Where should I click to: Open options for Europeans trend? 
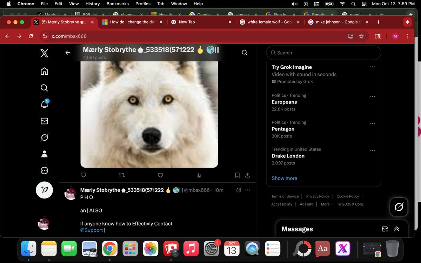tap(373, 96)
